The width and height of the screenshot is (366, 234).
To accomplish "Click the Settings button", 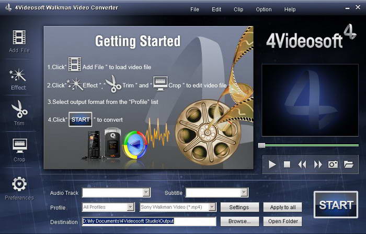I will click(x=239, y=207).
